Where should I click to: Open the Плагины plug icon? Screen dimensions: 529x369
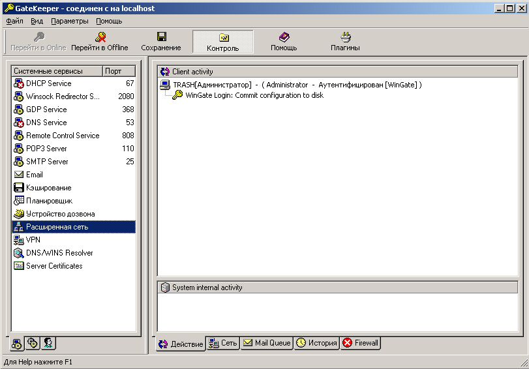pos(346,37)
